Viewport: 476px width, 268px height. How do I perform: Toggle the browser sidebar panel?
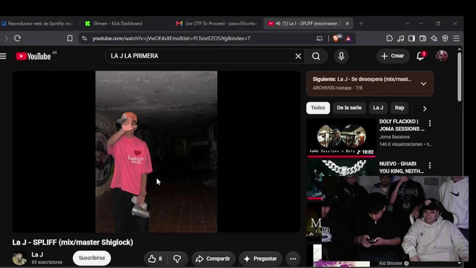pos(412,38)
